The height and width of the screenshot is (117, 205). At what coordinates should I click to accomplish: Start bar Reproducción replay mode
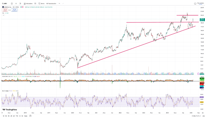click(x=51, y=3)
